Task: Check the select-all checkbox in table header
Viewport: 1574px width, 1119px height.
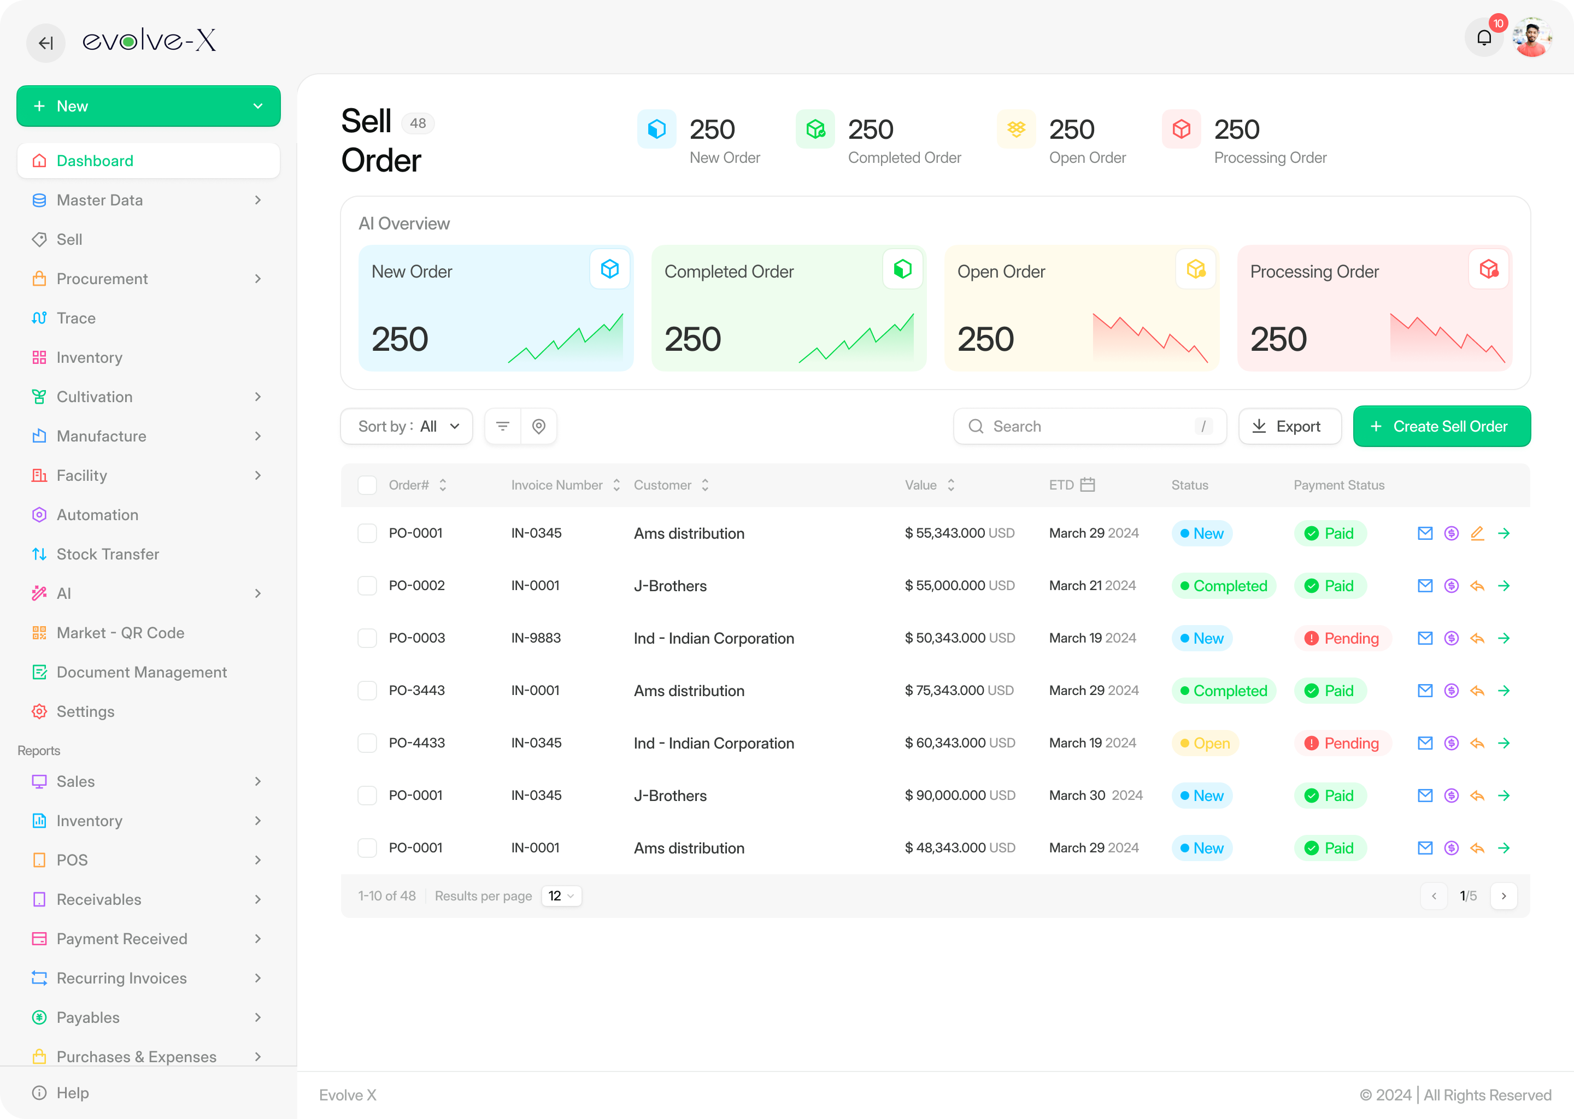Action: pyautogui.click(x=367, y=485)
